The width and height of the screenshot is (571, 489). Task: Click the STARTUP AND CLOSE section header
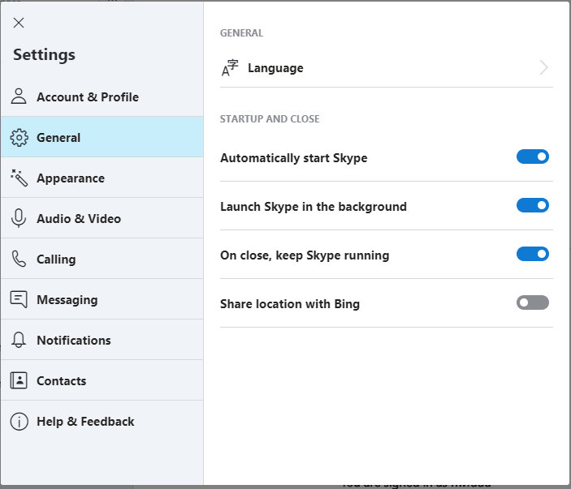pyautogui.click(x=270, y=119)
